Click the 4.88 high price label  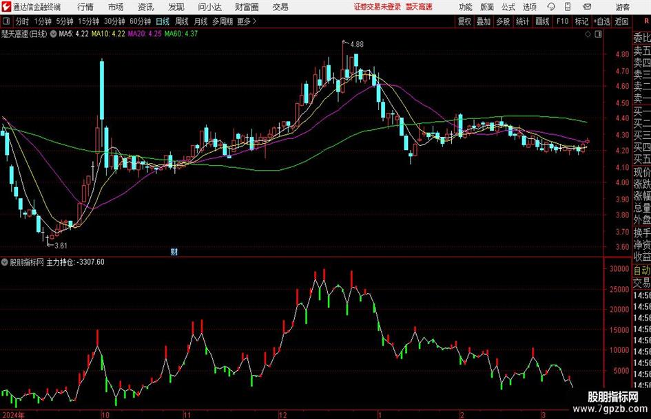pos(357,45)
